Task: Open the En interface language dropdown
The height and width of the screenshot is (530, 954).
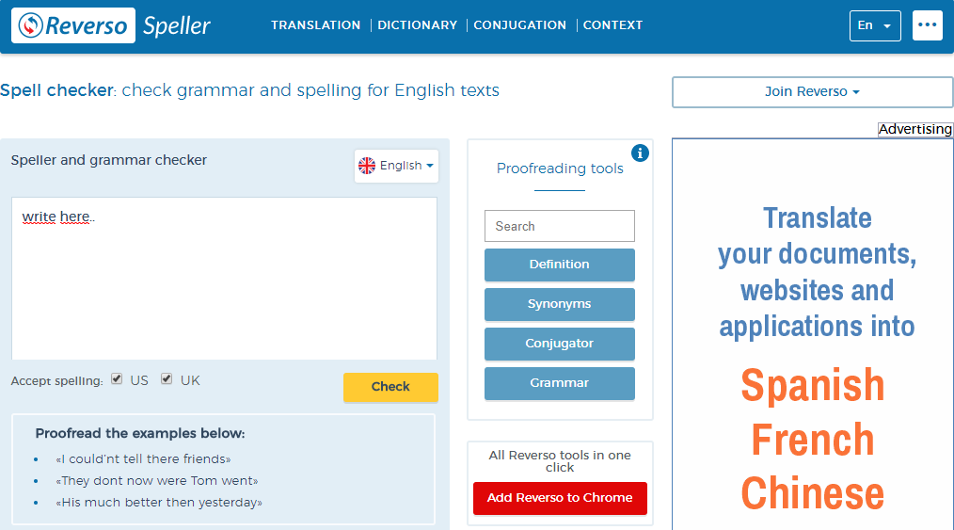Action: [875, 25]
